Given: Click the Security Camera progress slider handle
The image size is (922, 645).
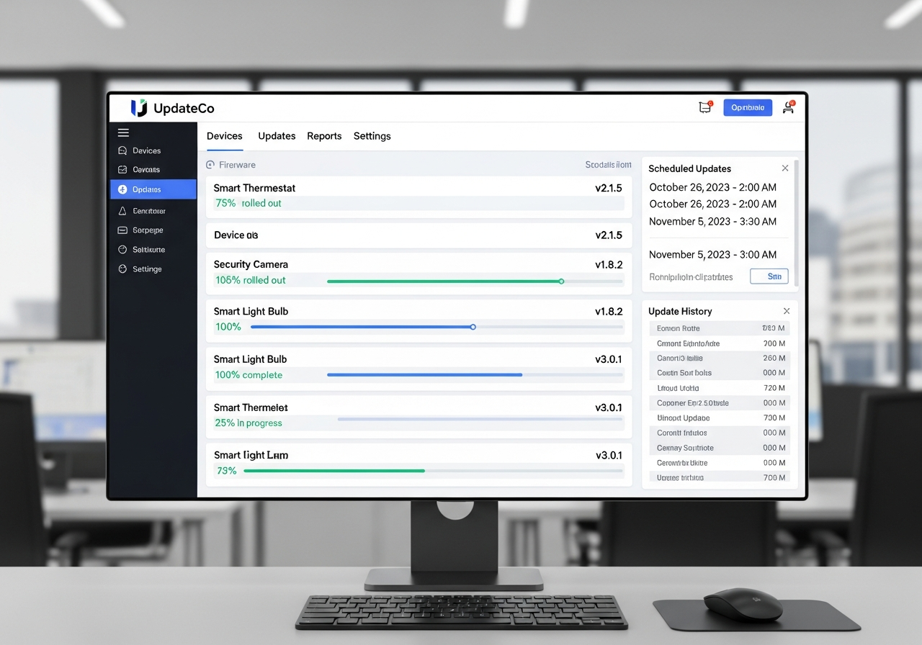Looking at the screenshot, I should 561,281.
